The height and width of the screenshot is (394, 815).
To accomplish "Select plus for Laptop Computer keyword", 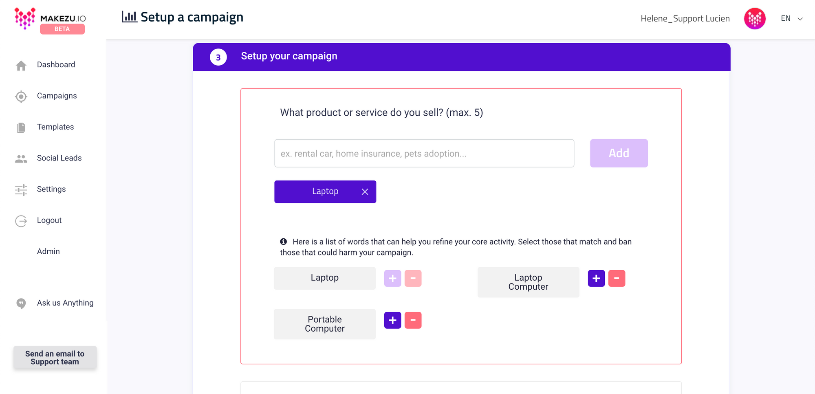I will [596, 278].
